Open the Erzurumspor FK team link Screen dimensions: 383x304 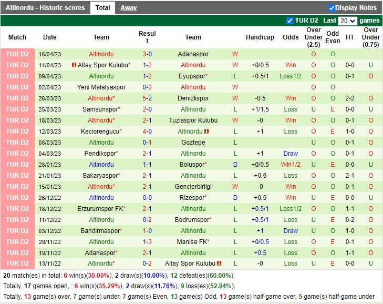[100, 209]
